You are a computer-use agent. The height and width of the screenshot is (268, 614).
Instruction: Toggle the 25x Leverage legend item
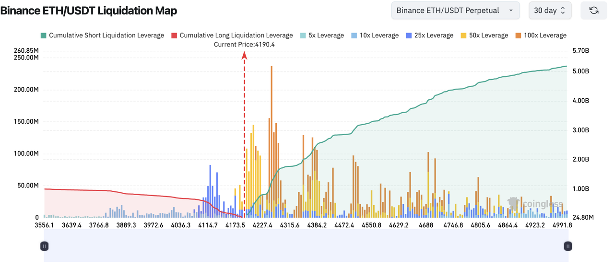pyautogui.click(x=429, y=35)
